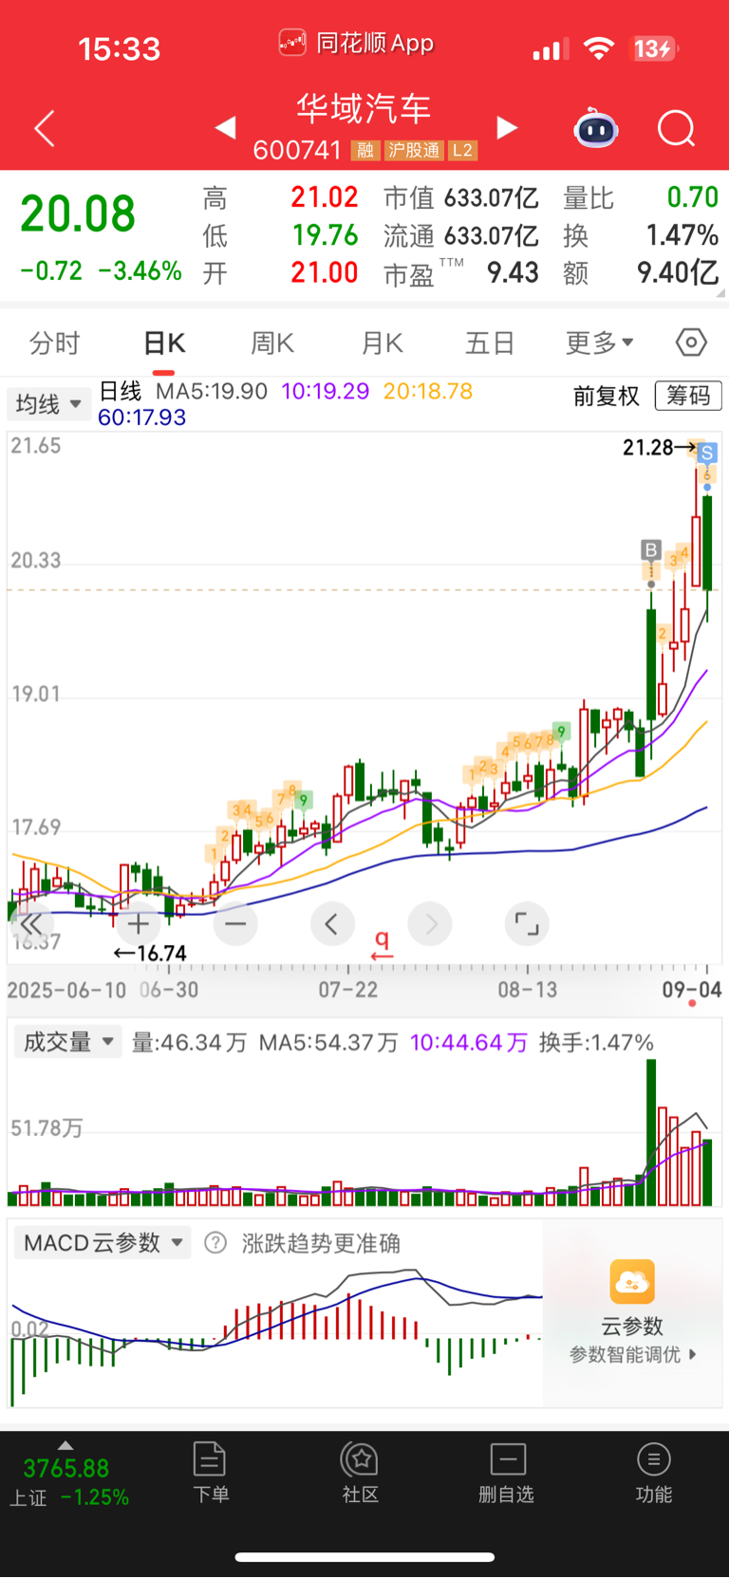Tap the 沪股通 badge
Viewport: 729px width, 1578px height.
(x=414, y=150)
